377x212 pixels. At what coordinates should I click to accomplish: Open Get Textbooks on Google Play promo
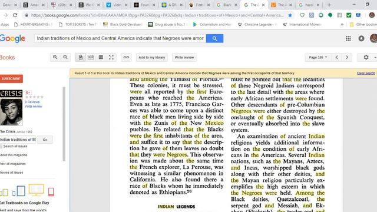[25, 203]
